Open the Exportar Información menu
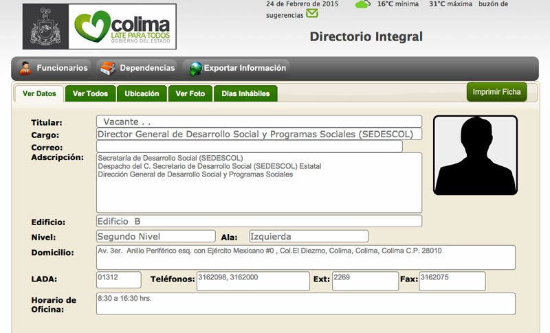Image resolution: width=550 pixels, height=333 pixels. pos(238,68)
